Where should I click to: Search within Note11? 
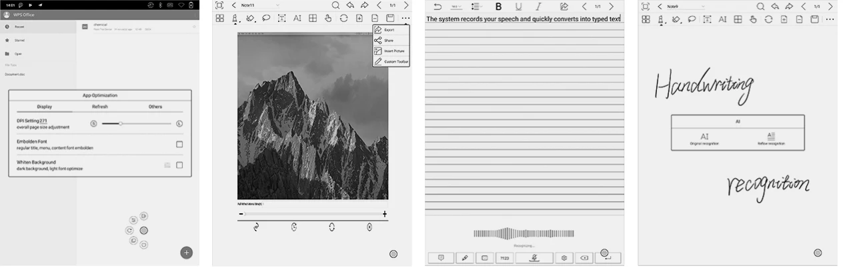tap(335, 5)
